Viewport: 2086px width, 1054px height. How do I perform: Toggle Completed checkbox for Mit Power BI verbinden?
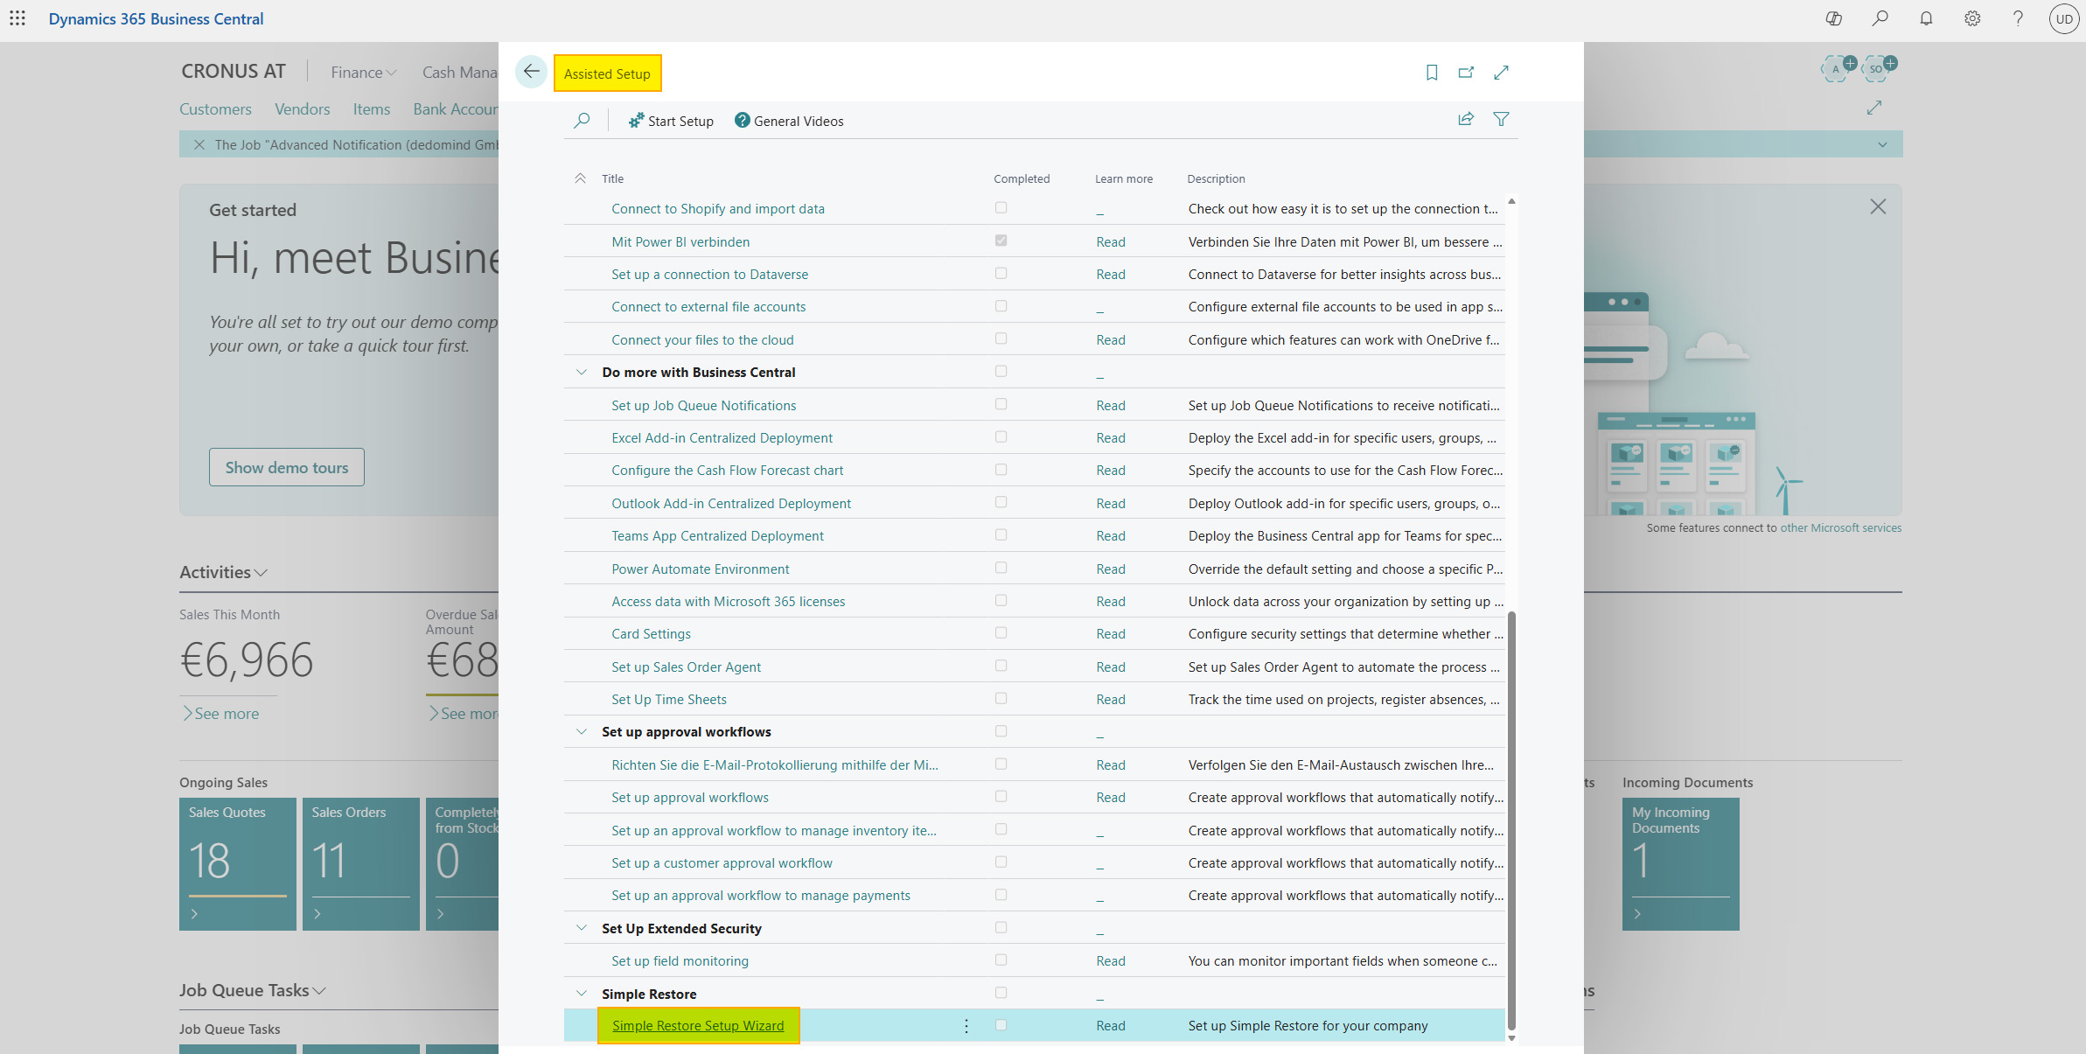coord(1001,241)
